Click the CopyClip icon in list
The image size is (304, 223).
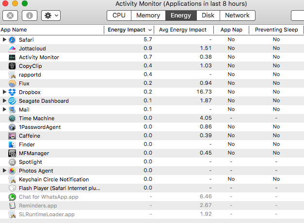(12, 66)
